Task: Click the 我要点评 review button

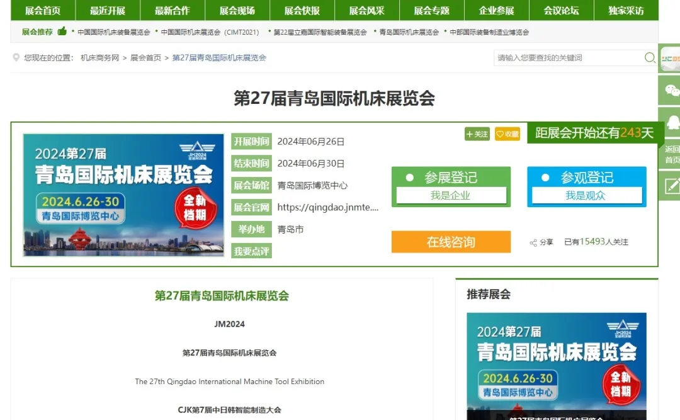Action: (251, 251)
